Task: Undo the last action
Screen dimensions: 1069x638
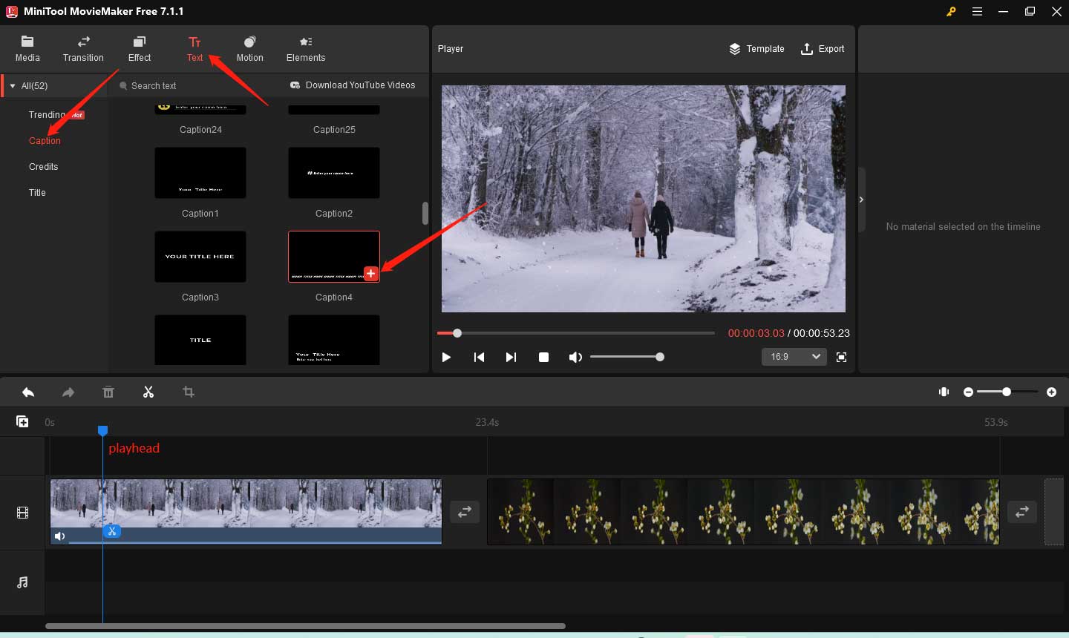Action: [28, 392]
